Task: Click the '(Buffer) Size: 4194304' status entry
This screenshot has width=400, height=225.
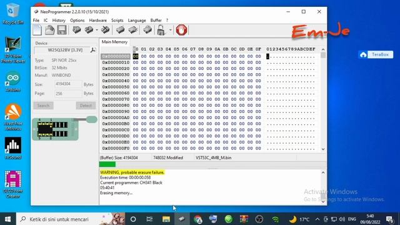Action: [119, 158]
